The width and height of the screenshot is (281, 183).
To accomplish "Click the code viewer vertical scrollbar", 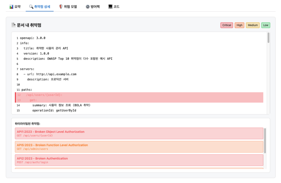I will point(268,38).
